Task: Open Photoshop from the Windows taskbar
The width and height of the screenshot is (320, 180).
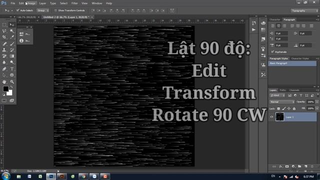Action: [x=51, y=176]
